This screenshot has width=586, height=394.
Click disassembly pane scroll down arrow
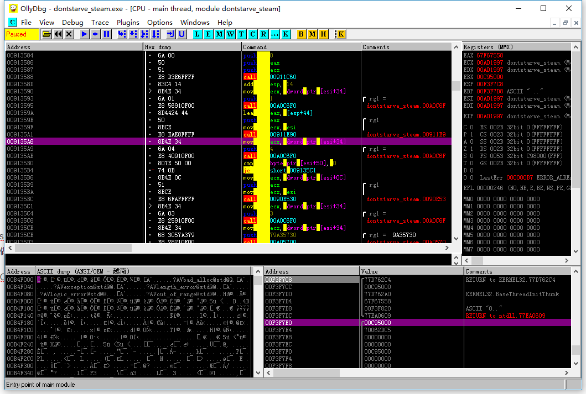(x=456, y=239)
